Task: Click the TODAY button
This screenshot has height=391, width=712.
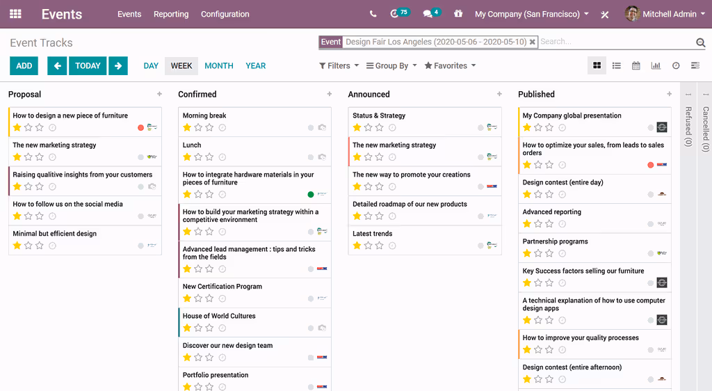Action: click(x=88, y=66)
